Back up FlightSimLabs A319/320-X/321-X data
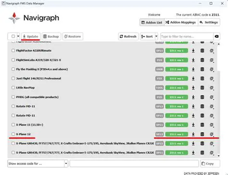 pyautogui.click(x=203, y=60)
